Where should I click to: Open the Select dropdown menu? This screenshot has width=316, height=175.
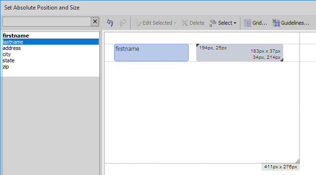coord(223,23)
